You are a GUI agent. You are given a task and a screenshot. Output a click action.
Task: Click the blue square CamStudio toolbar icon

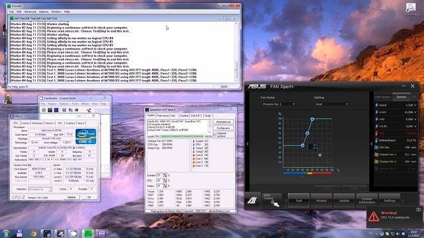[x=56, y=110]
